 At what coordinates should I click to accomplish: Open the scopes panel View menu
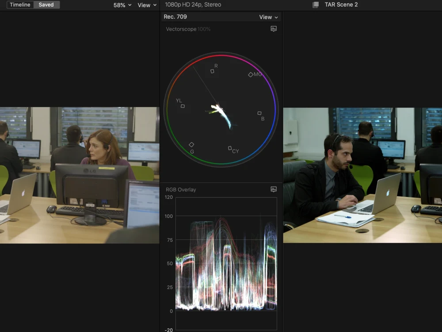point(268,17)
